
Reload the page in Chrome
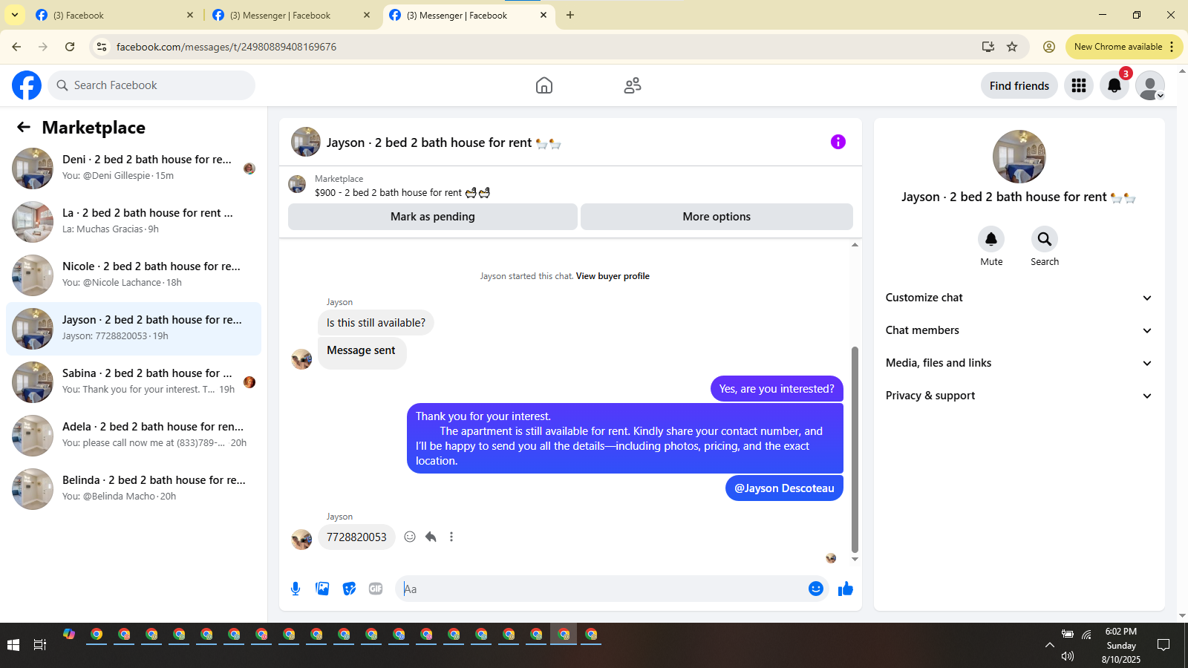tap(70, 47)
